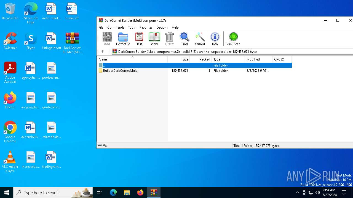Click the key icon in status bar
The image size is (353, 198).
[105, 145]
